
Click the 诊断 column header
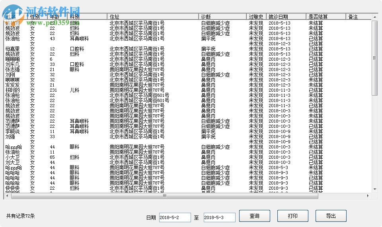point(222,17)
